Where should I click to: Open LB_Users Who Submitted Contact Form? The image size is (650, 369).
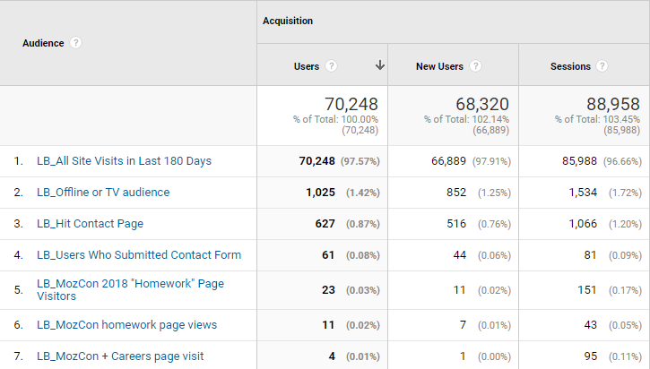pos(139,255)
